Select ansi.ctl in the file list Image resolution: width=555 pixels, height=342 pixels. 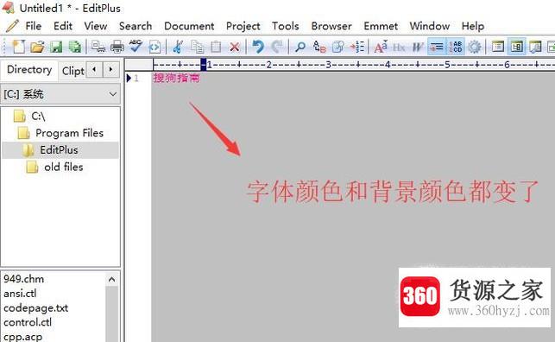point(20,294)
